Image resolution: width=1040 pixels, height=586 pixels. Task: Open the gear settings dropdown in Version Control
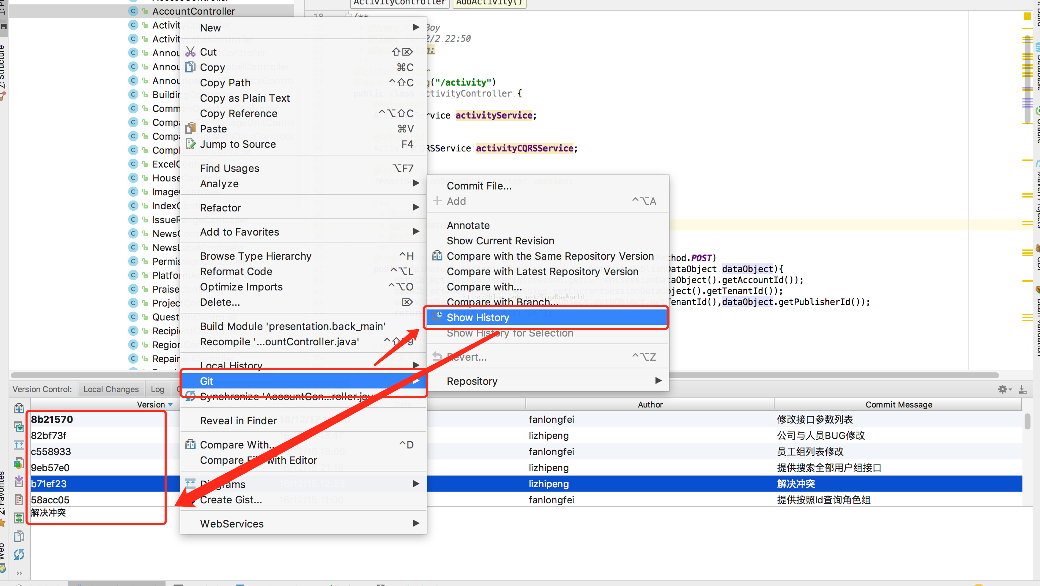tap(1004, 389)
